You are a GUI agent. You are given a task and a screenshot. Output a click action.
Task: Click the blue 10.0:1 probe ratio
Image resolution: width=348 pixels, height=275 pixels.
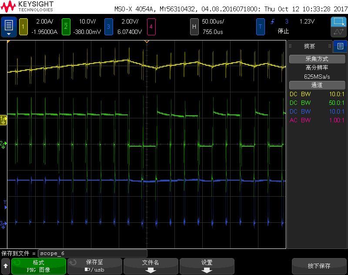(x=337, y=111)
